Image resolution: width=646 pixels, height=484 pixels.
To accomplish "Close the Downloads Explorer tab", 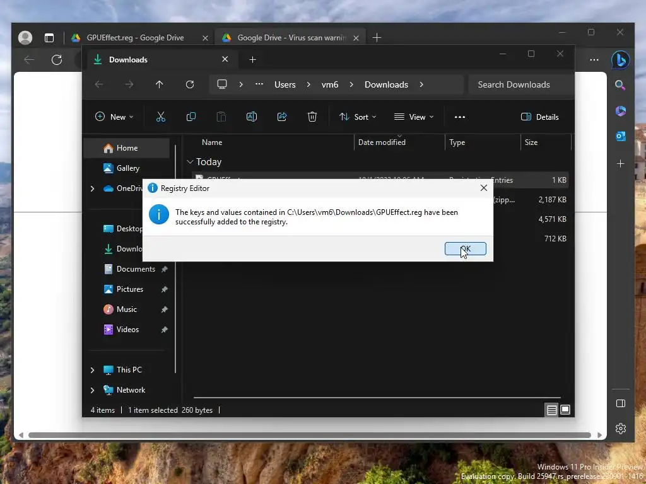I will coord(225,59).
